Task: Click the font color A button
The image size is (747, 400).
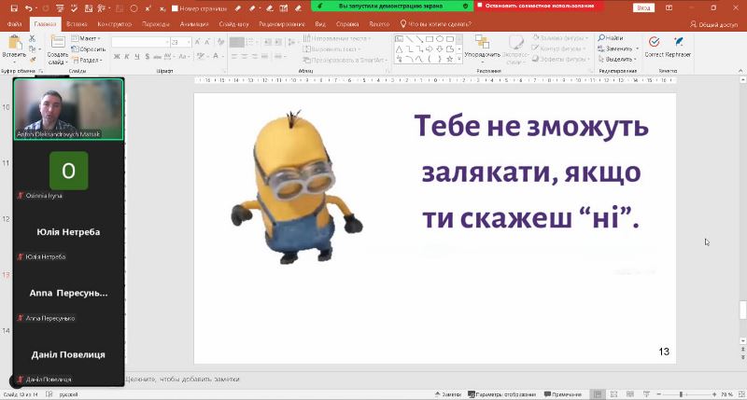Action: pos(216,57)
